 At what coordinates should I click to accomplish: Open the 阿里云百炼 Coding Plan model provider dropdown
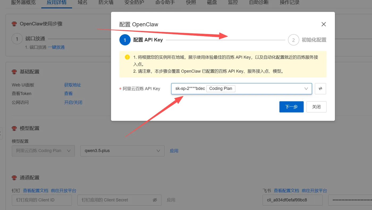pos(43,151)
